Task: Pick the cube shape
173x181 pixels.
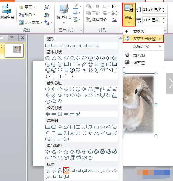Action: (109, 64)
